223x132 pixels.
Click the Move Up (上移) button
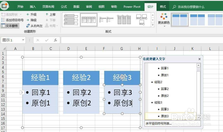(x=51, y=14)
